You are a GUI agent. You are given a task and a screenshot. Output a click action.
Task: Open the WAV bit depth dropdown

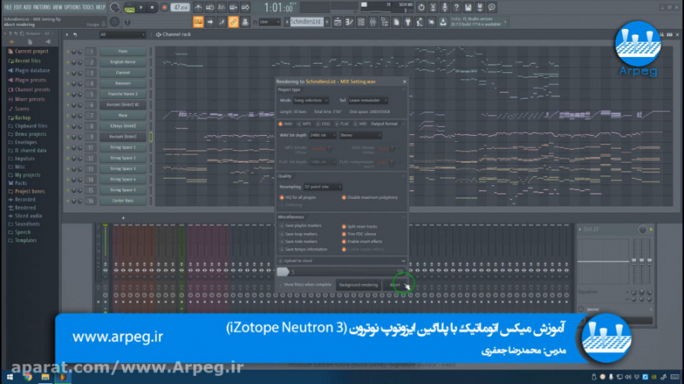322,135
